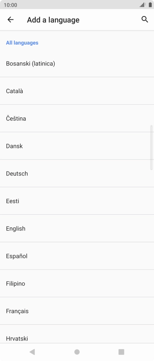
Task: Tap the All languages header
Action: coord(22,43)
